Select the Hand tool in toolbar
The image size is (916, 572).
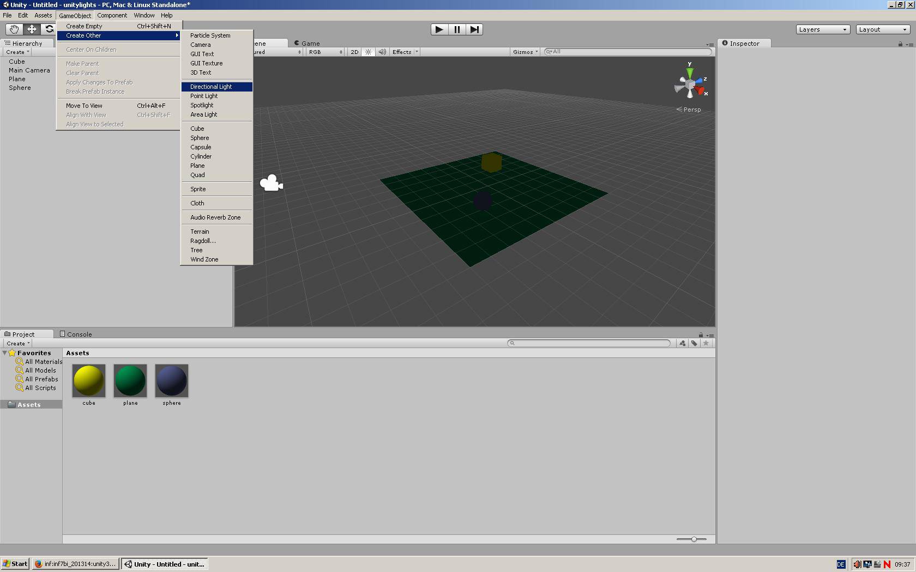coord(14,29)
